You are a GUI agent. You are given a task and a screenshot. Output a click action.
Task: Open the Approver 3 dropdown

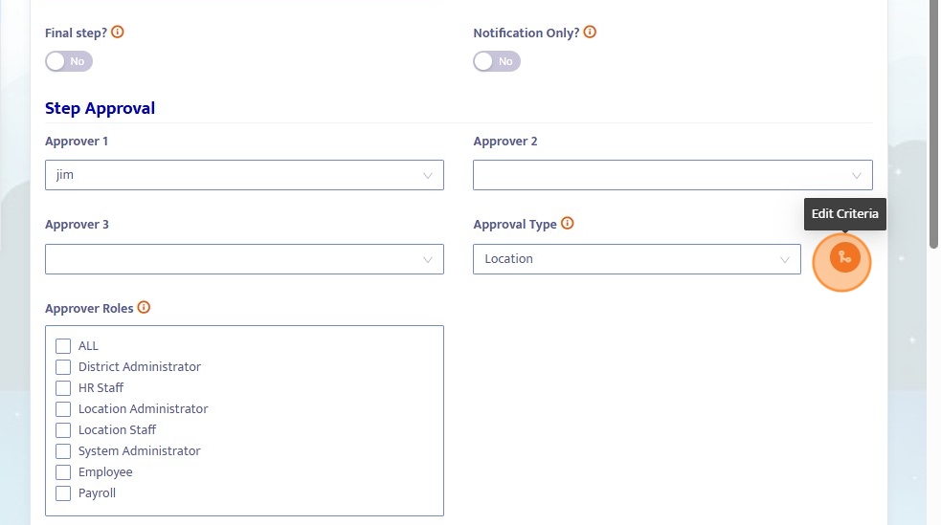pyautogui.click(x=244, y=259)
